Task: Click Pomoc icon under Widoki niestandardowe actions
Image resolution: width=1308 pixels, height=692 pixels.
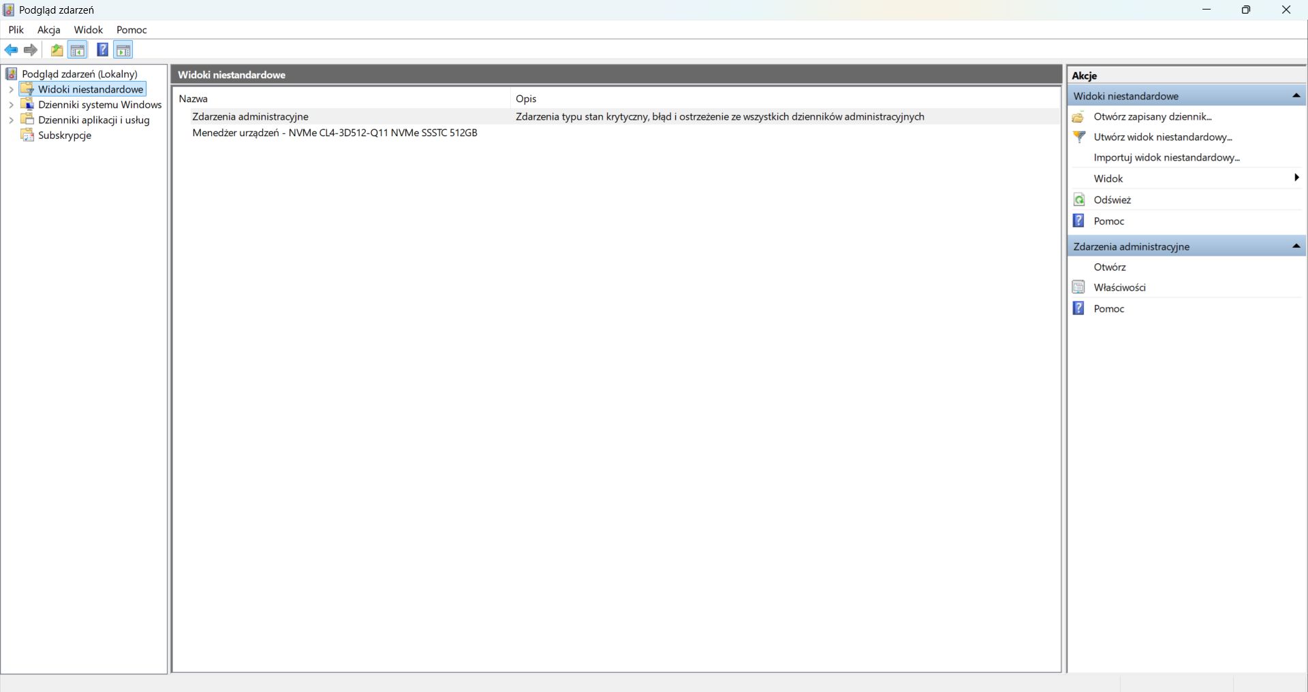Action: (1078, 220)
